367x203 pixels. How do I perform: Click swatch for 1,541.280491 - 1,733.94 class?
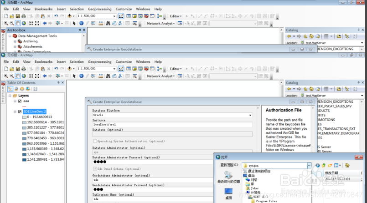[24, 160]
